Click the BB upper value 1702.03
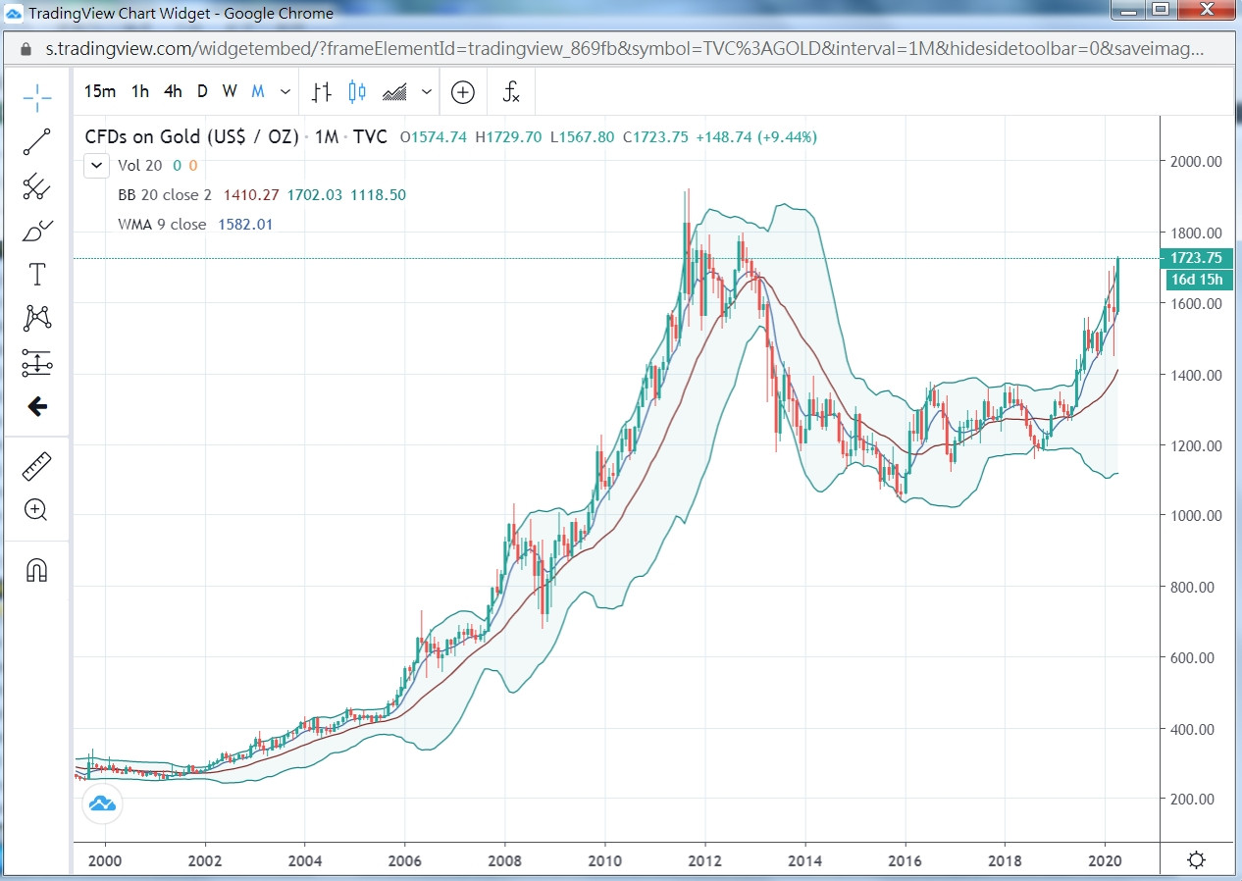1242x881 pixels. coord(314,195)
